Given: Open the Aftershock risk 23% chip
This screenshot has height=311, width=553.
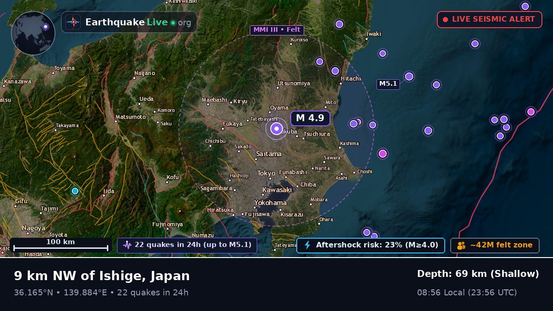Looking at the screenshot, I should pyautogui.click(x=371, y=245).
